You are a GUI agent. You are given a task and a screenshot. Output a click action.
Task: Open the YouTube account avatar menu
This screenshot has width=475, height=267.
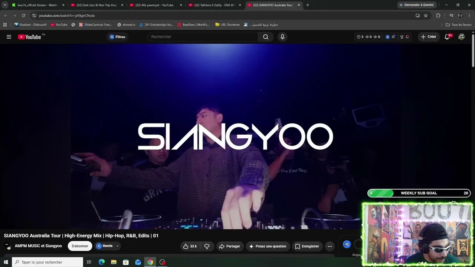pos(462,37)
